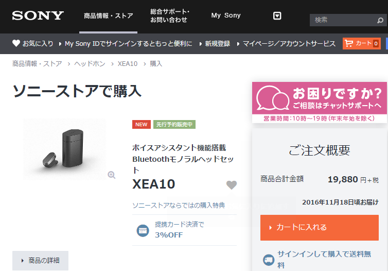This screenshot has height=271, width=388.
Task: Open サインインして購入で送料無料 link
Action: pos(324,259)
